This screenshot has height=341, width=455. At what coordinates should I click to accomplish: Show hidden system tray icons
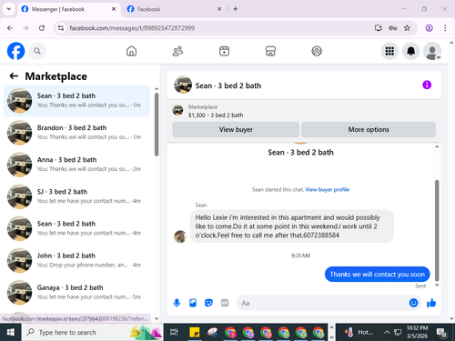coord(387,333)
